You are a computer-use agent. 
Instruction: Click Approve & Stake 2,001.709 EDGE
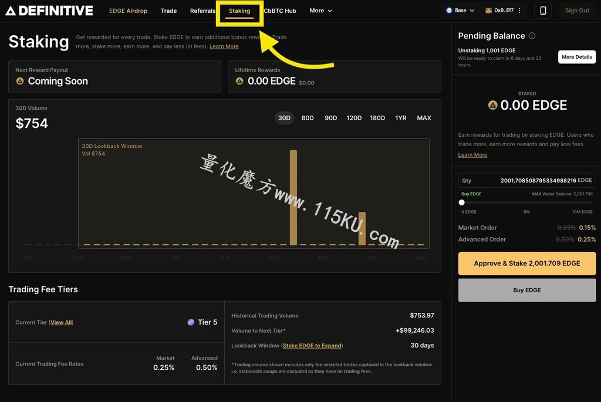527,264
